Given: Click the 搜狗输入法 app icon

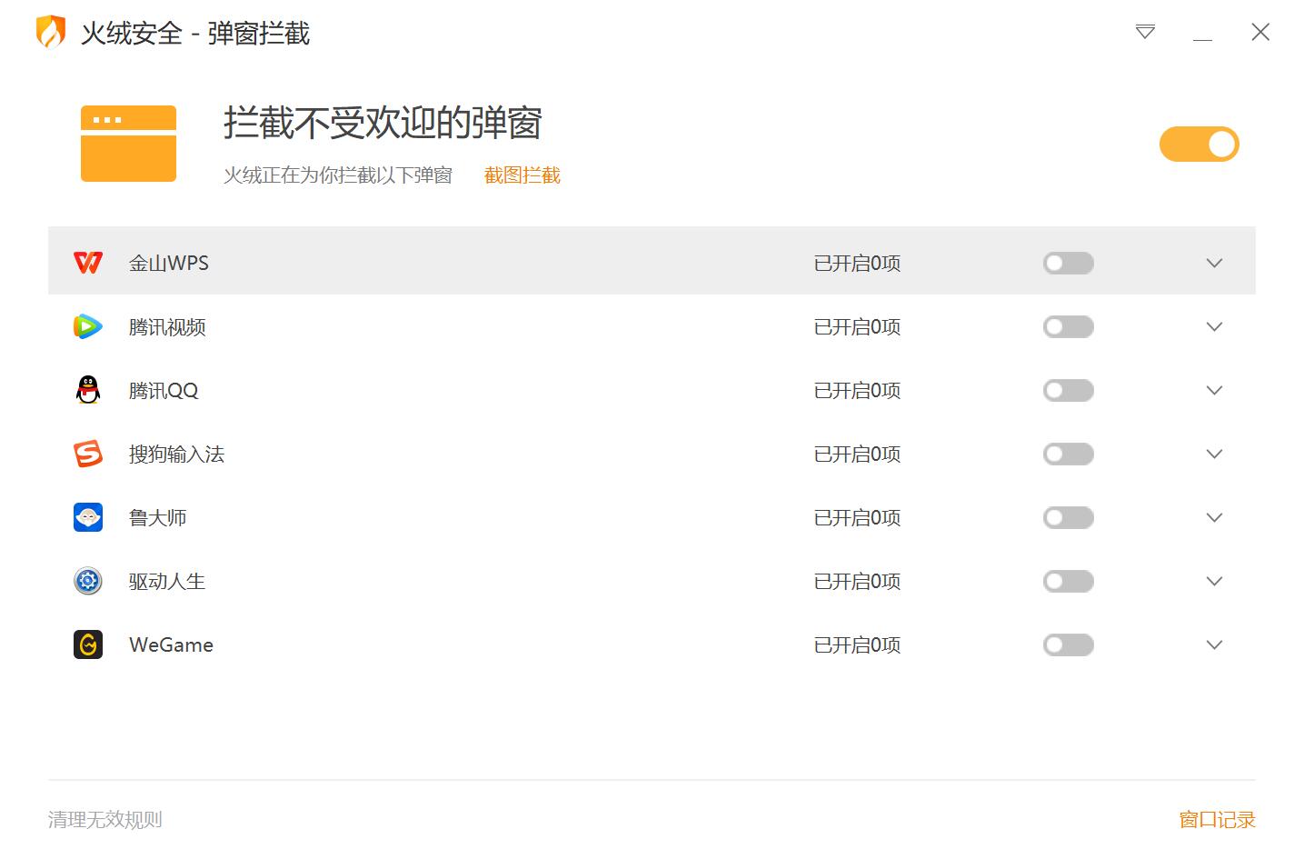Looking at the screenshot, I should (x=88, y=454).
